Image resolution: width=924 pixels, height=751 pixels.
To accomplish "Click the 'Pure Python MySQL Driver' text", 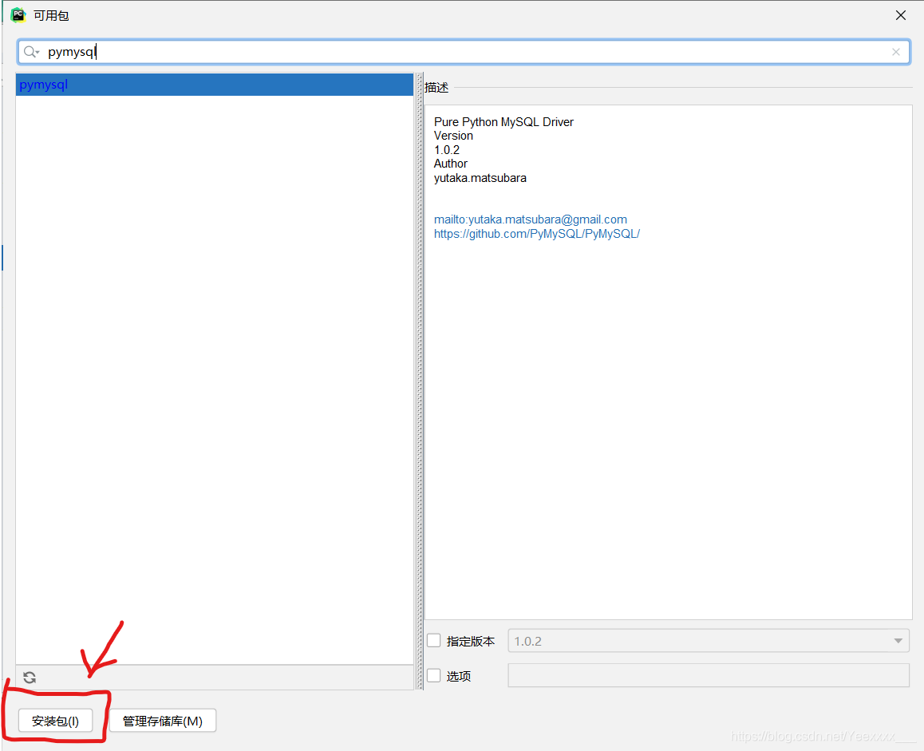I will pos(503,122).
